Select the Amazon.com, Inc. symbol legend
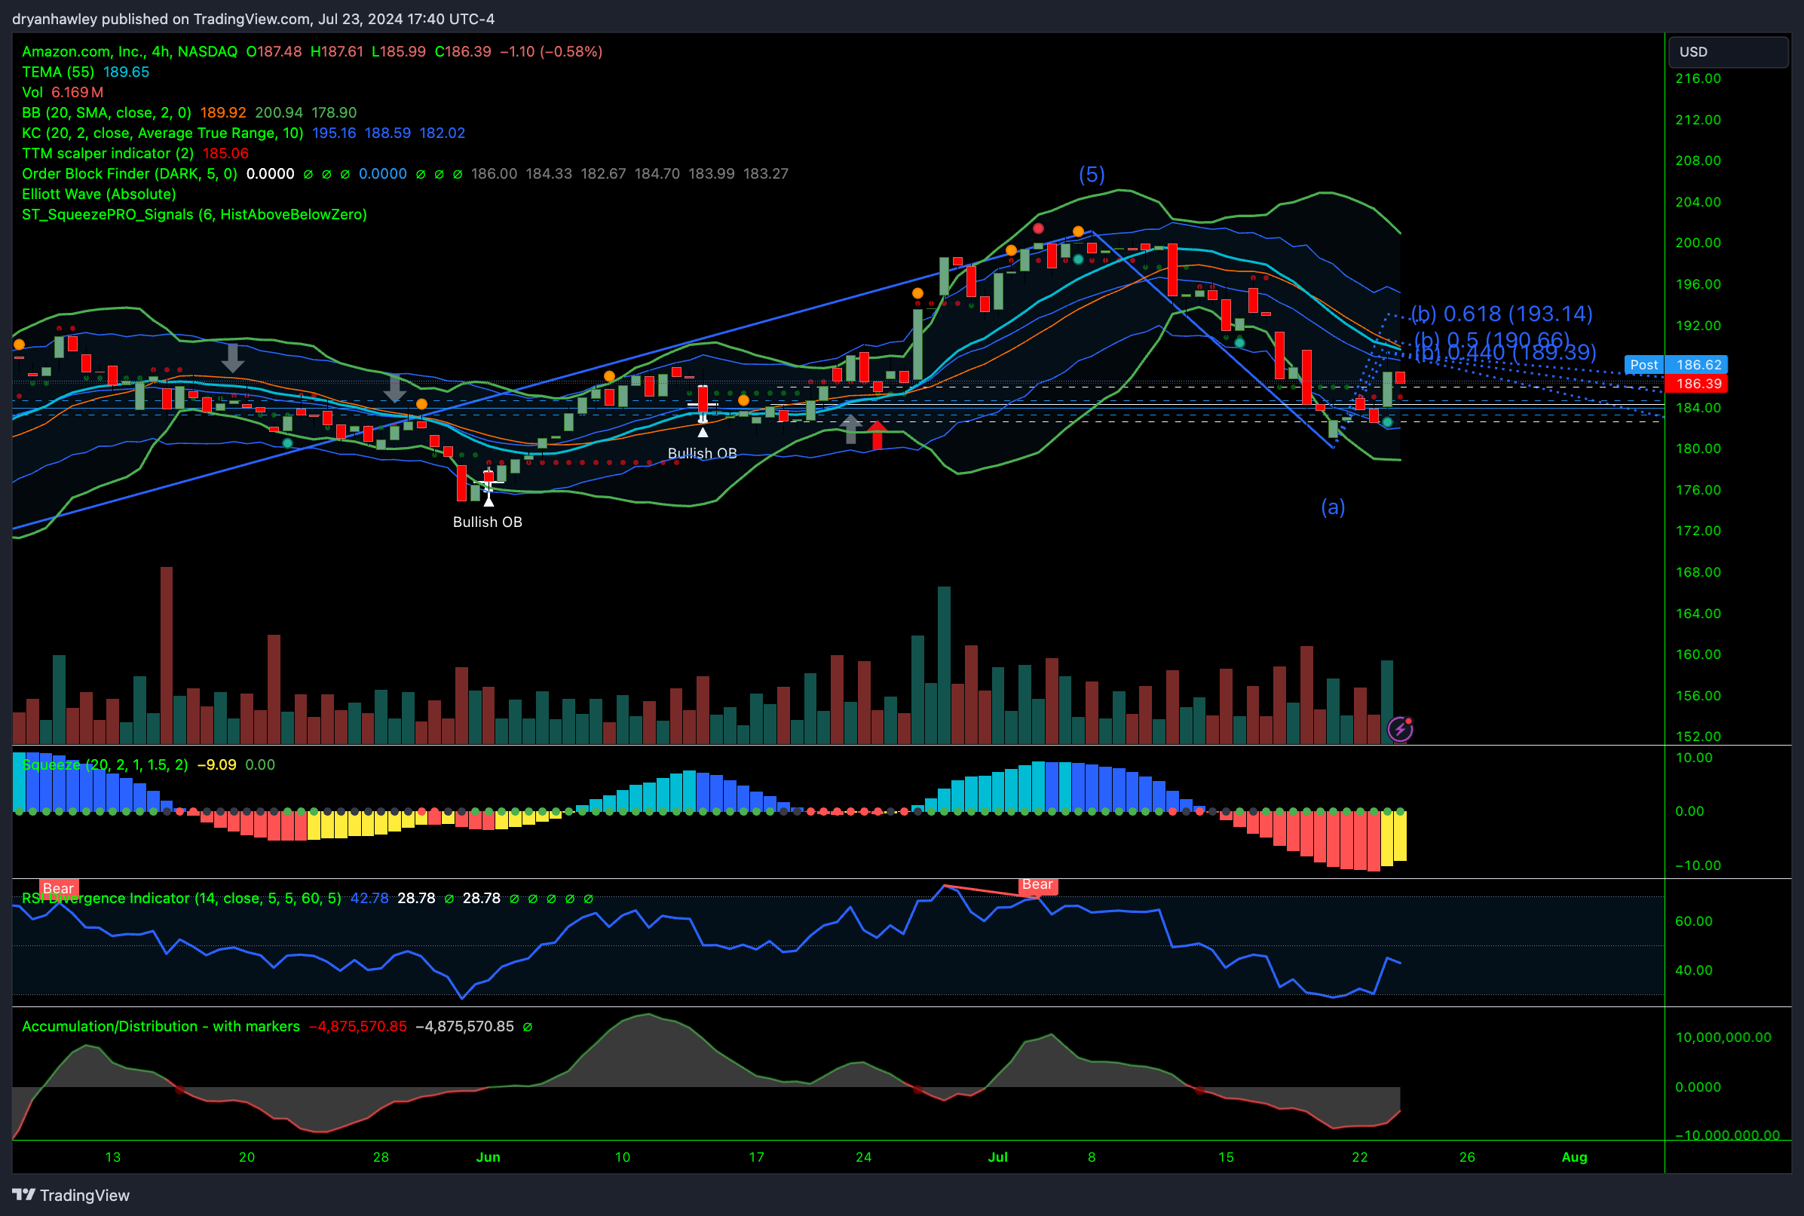The image size is (1804, 1216). click(130, 51)
